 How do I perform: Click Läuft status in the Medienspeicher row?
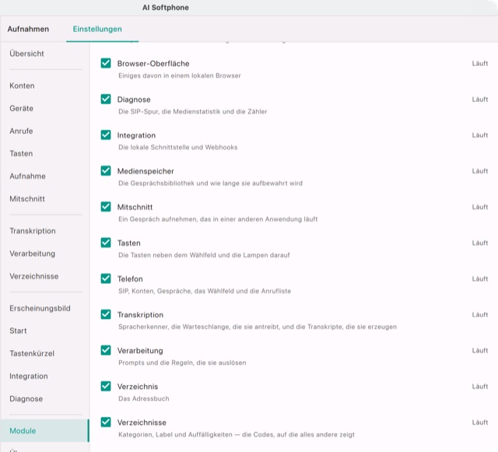480,171
